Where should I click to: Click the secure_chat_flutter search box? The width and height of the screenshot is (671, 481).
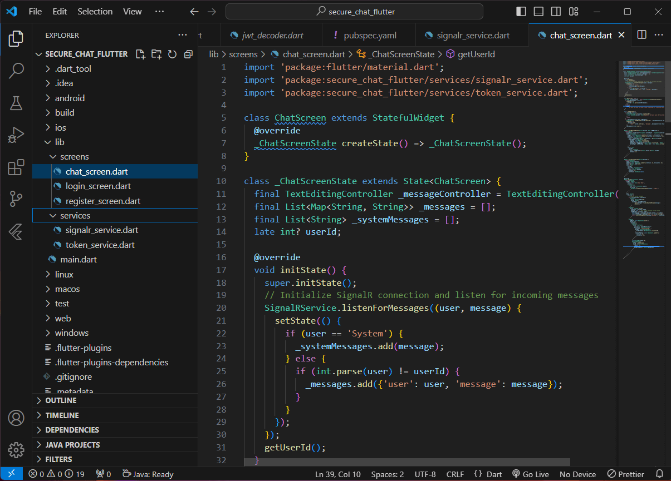click(x=354, y=11)
